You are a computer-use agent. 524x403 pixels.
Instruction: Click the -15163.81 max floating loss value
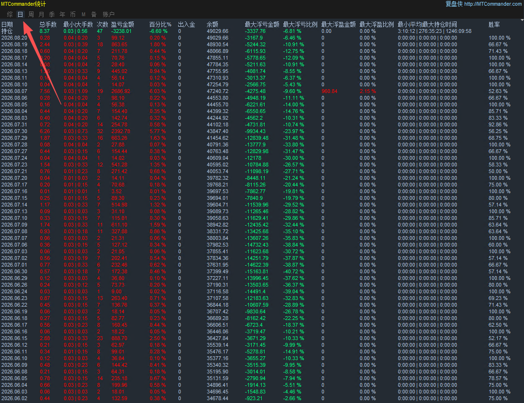(x=257, y=271)
